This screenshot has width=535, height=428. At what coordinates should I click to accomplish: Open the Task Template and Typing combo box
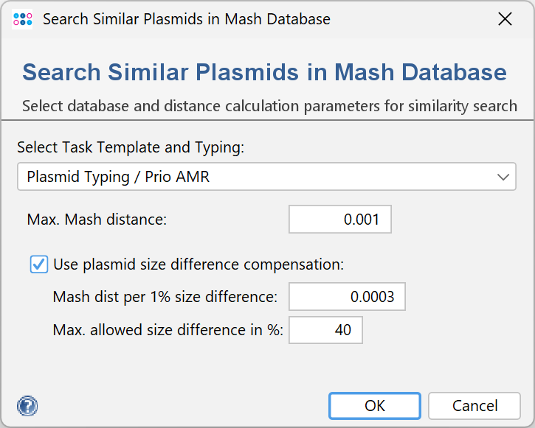[x=266, y=177]
